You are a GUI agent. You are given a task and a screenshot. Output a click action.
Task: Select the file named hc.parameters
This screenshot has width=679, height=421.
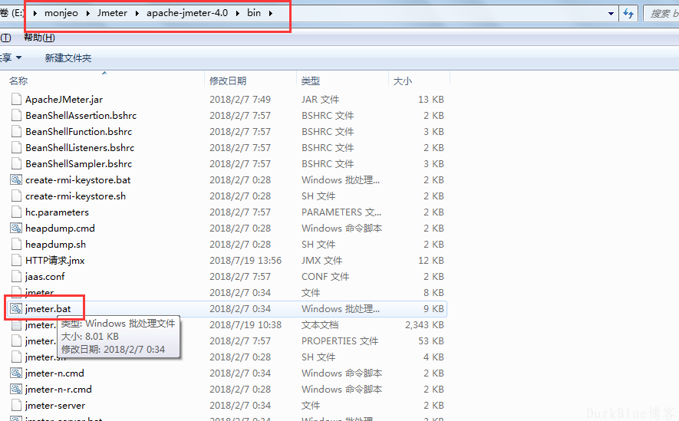click(58, 212)
